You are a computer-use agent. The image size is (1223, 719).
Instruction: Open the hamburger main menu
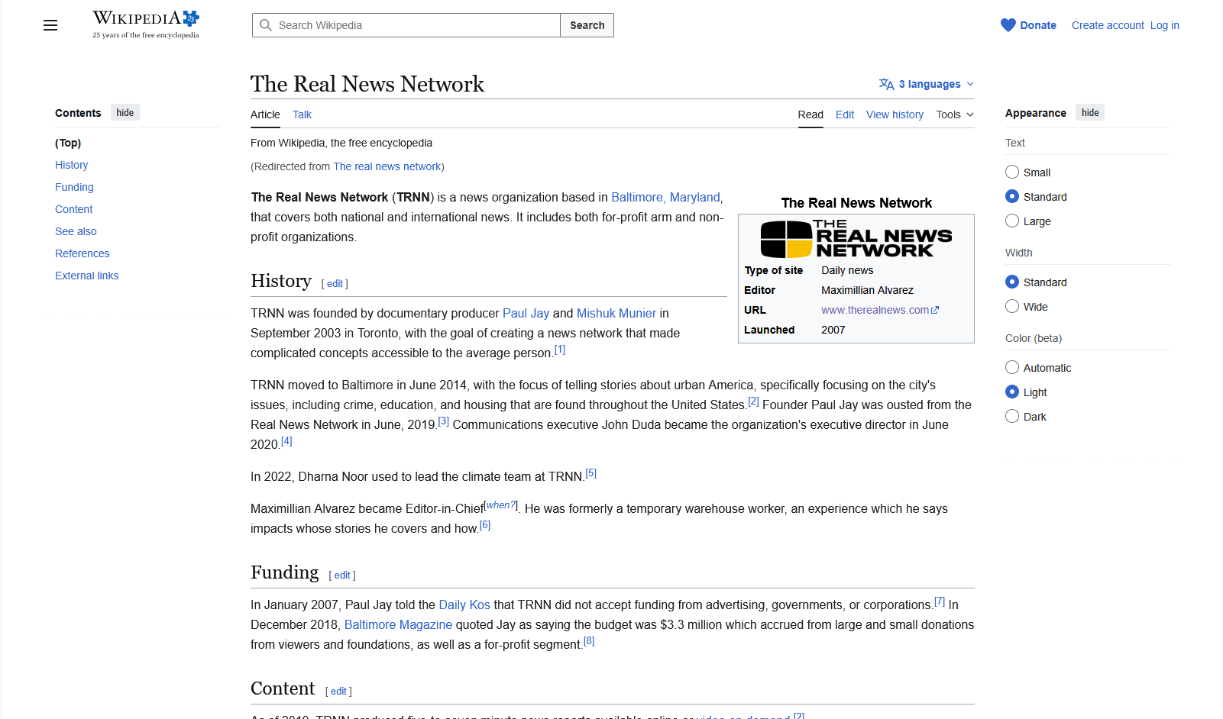click(50, 25)
